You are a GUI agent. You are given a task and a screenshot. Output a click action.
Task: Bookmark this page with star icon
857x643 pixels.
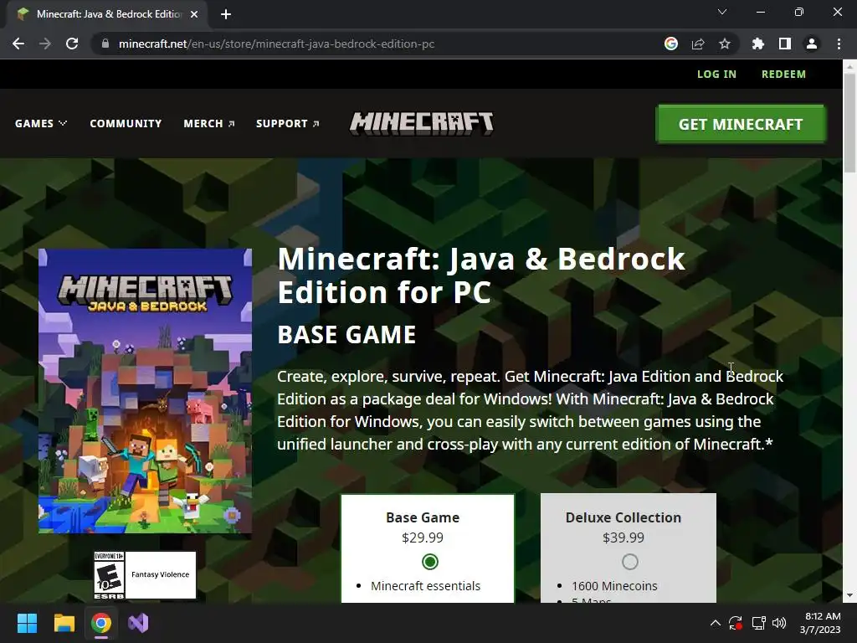[725, 44]
